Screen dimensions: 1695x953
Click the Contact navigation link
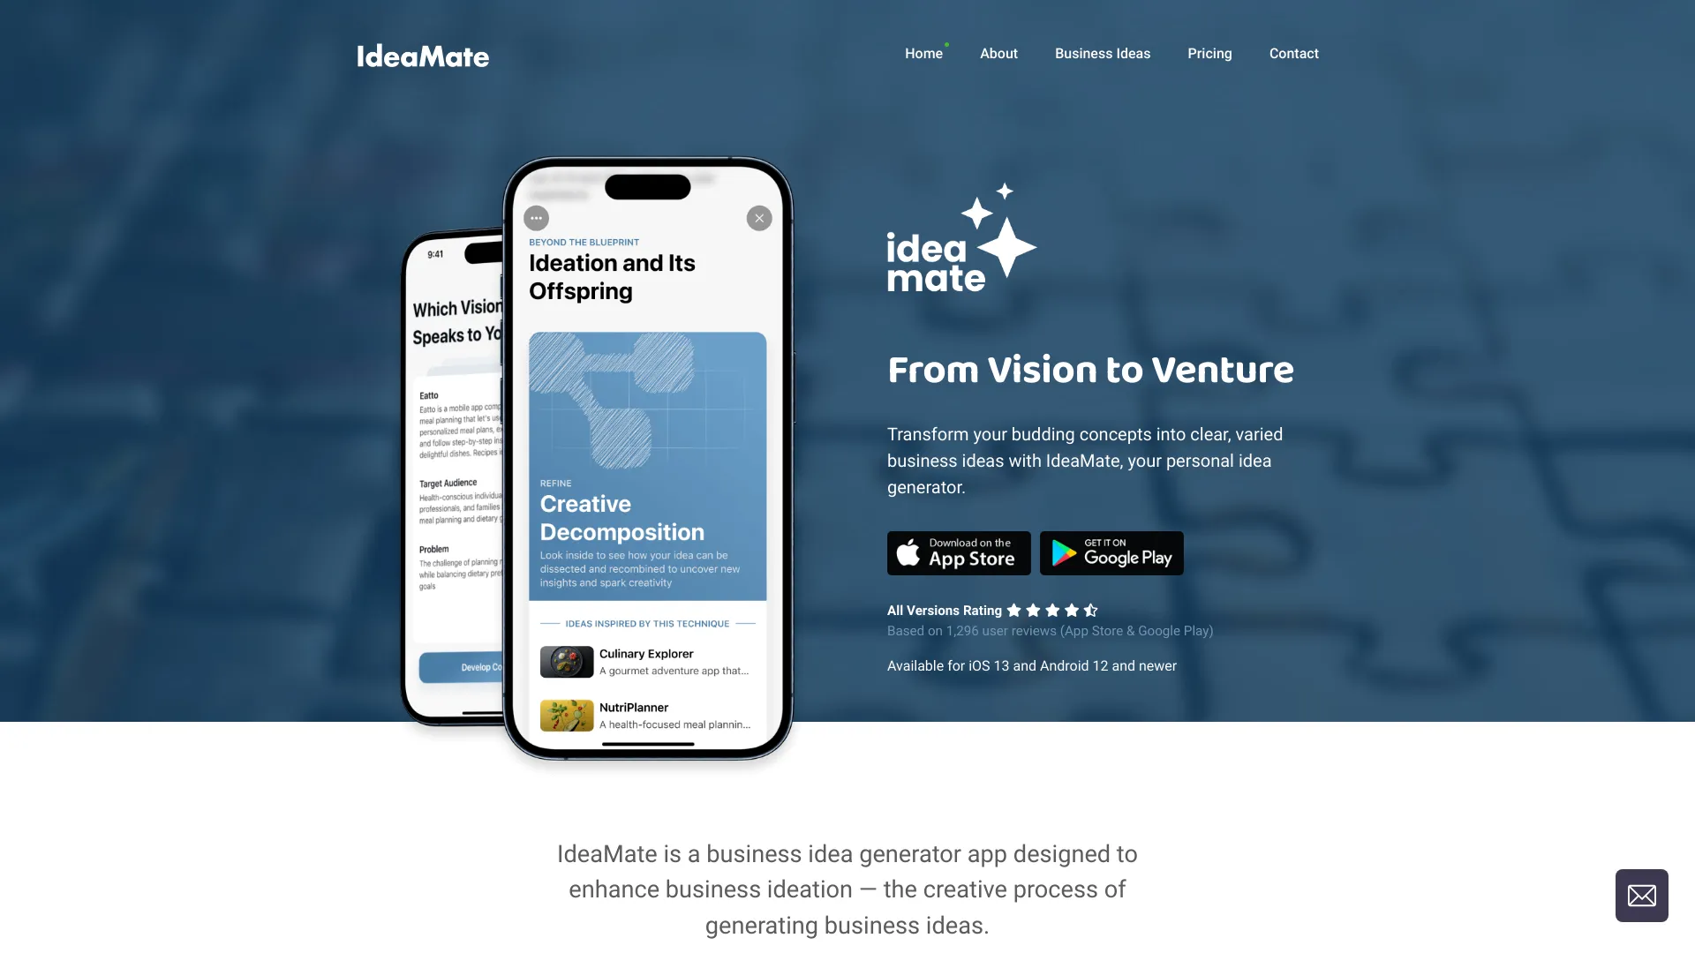1293,54
